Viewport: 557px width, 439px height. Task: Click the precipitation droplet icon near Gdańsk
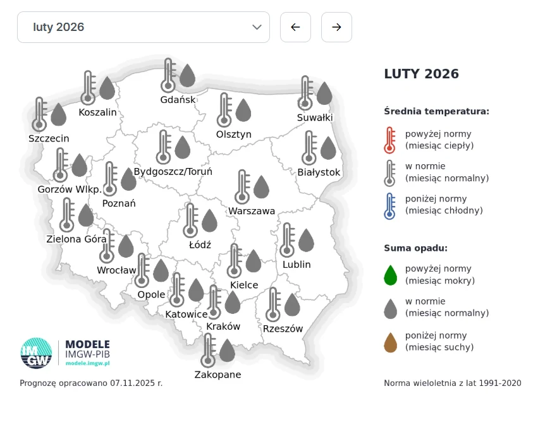click(x=187, y=75)
